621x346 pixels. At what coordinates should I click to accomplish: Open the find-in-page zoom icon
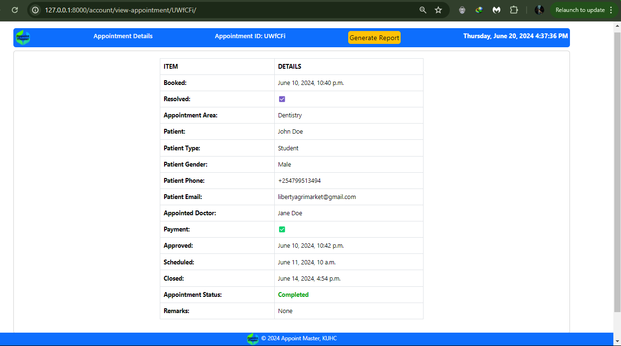point(423,10)
